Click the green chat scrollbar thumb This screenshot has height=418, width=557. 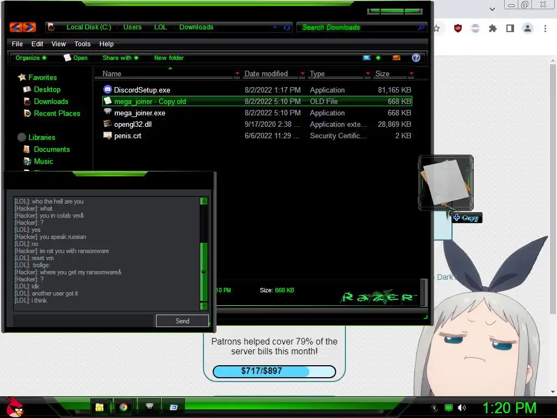click(x=203, y=272)
